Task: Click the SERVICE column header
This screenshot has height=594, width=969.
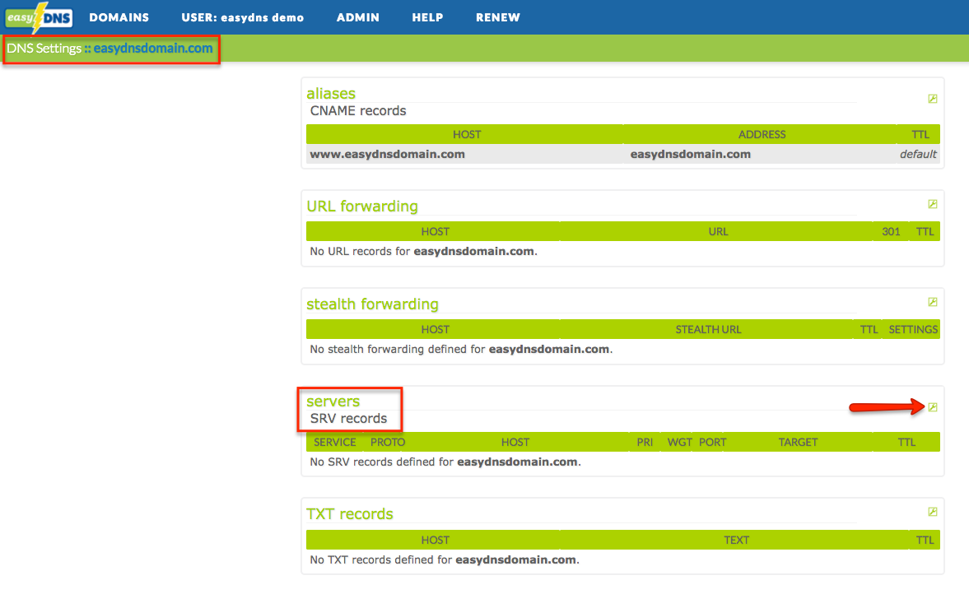Action: click(335, 442)
